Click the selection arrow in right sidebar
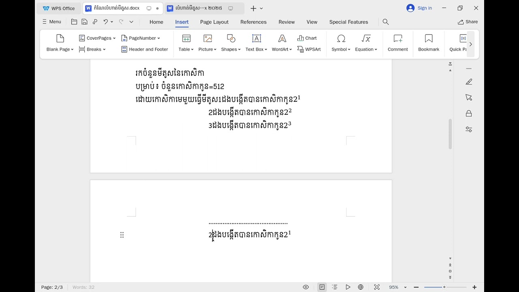This screenshot has height=292, width=519. [x=469, y=98]
